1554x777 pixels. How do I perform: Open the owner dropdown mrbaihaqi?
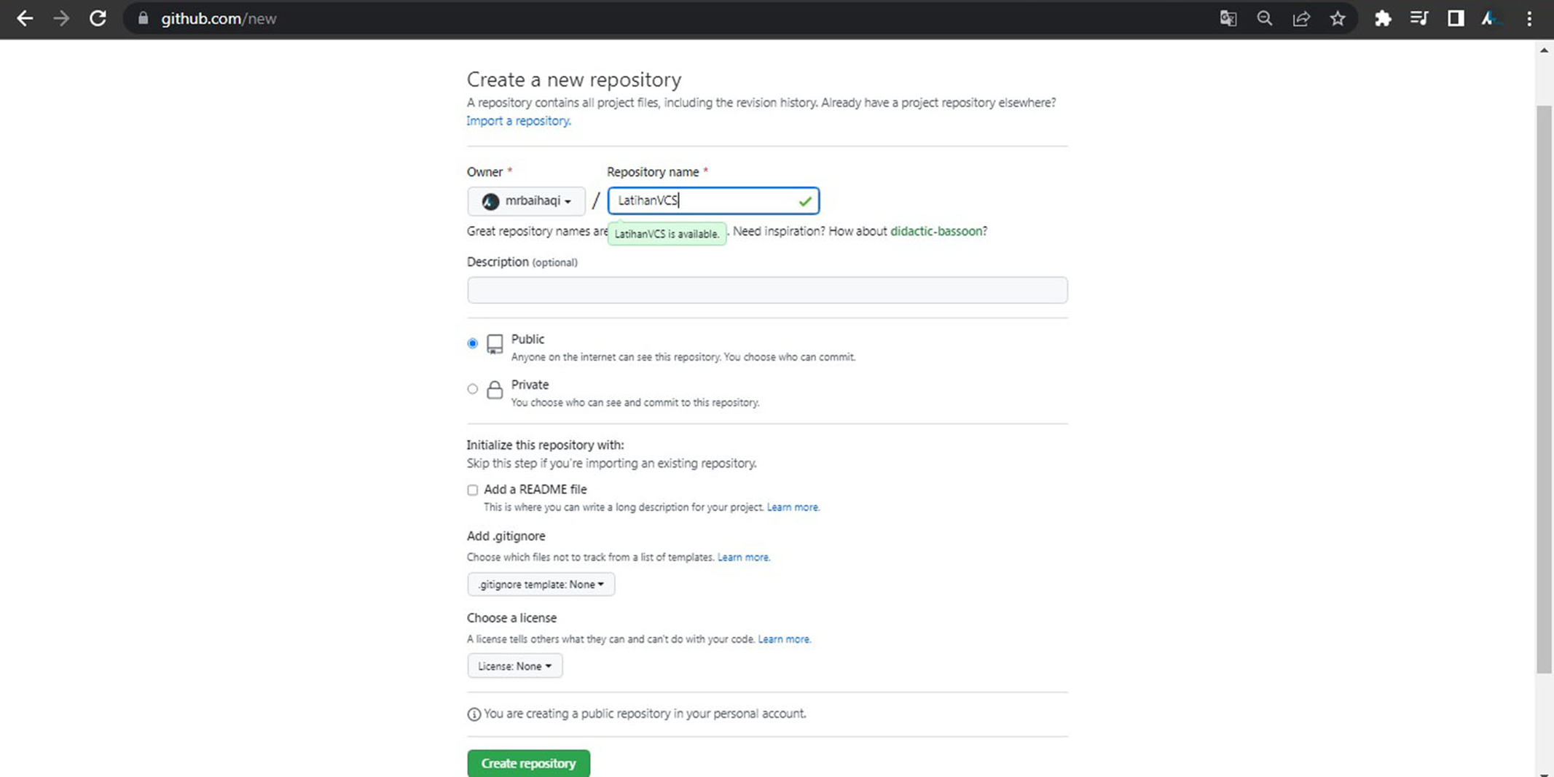(x=526, y=201)
